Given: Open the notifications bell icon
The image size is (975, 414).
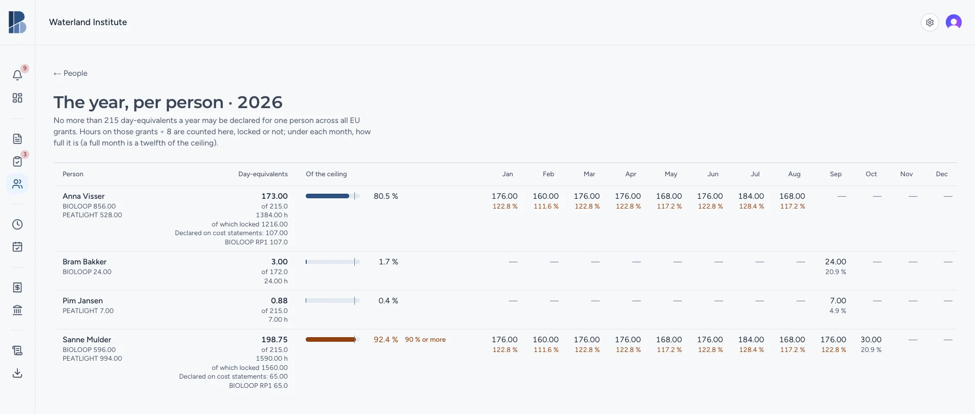Looking at the screenshot, I should [x=17, y=75].
